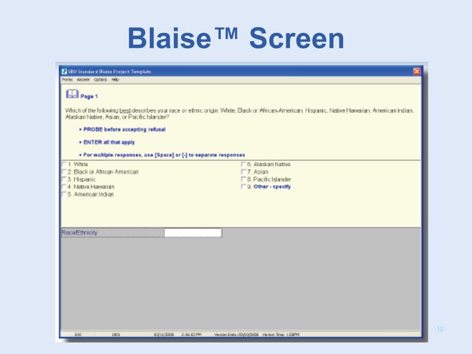The width and height of the screenshot is (472, 354).
Task: Click the 'For multiple responses' instruction line
Action: pos(164,155)
